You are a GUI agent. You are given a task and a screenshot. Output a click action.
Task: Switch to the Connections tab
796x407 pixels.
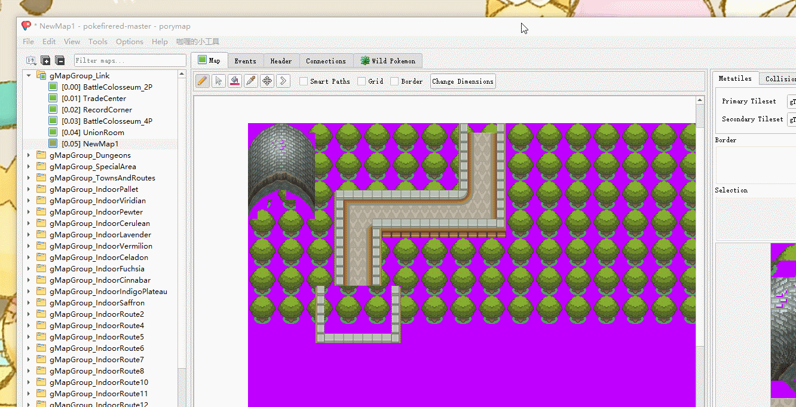click(326, 61)
